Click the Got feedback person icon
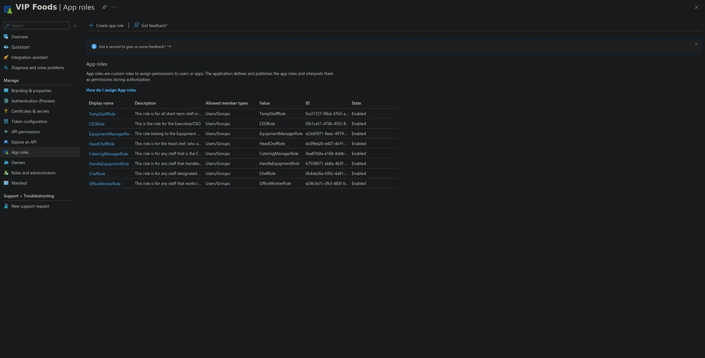This screenshot has height=358, width=705. [136, 26]
